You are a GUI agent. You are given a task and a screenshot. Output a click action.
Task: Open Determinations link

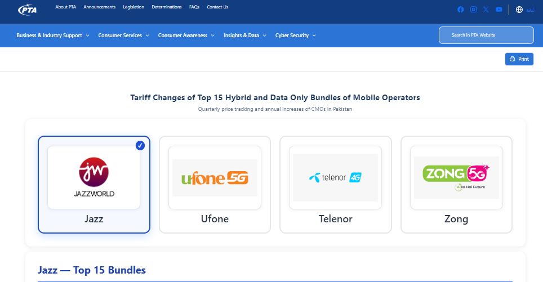tap(167, 7)
